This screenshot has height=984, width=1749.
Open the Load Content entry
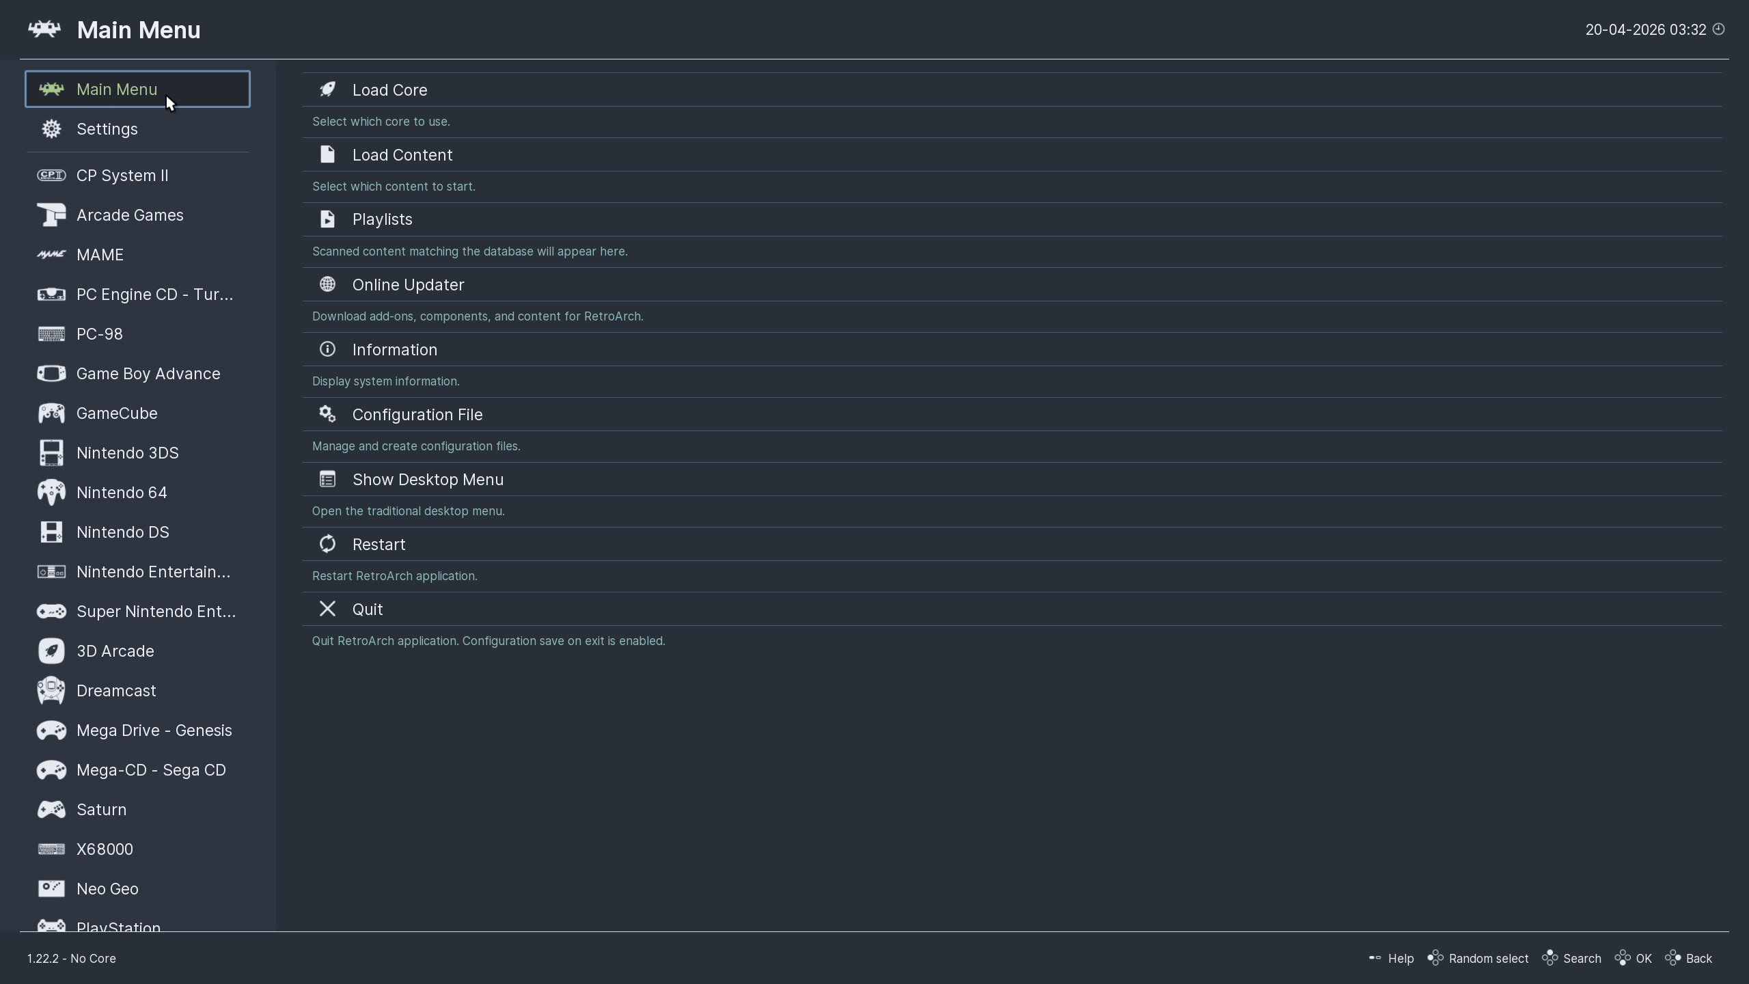point(402,155)
